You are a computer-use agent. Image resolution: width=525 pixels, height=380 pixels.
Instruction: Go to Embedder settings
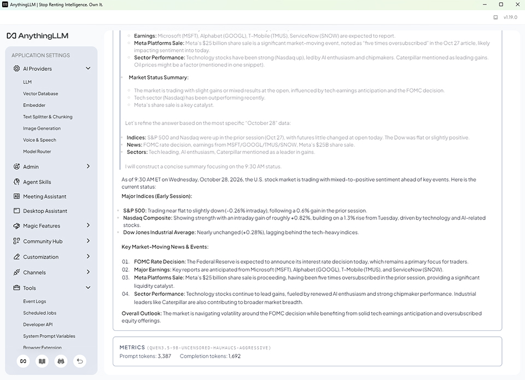34,105
